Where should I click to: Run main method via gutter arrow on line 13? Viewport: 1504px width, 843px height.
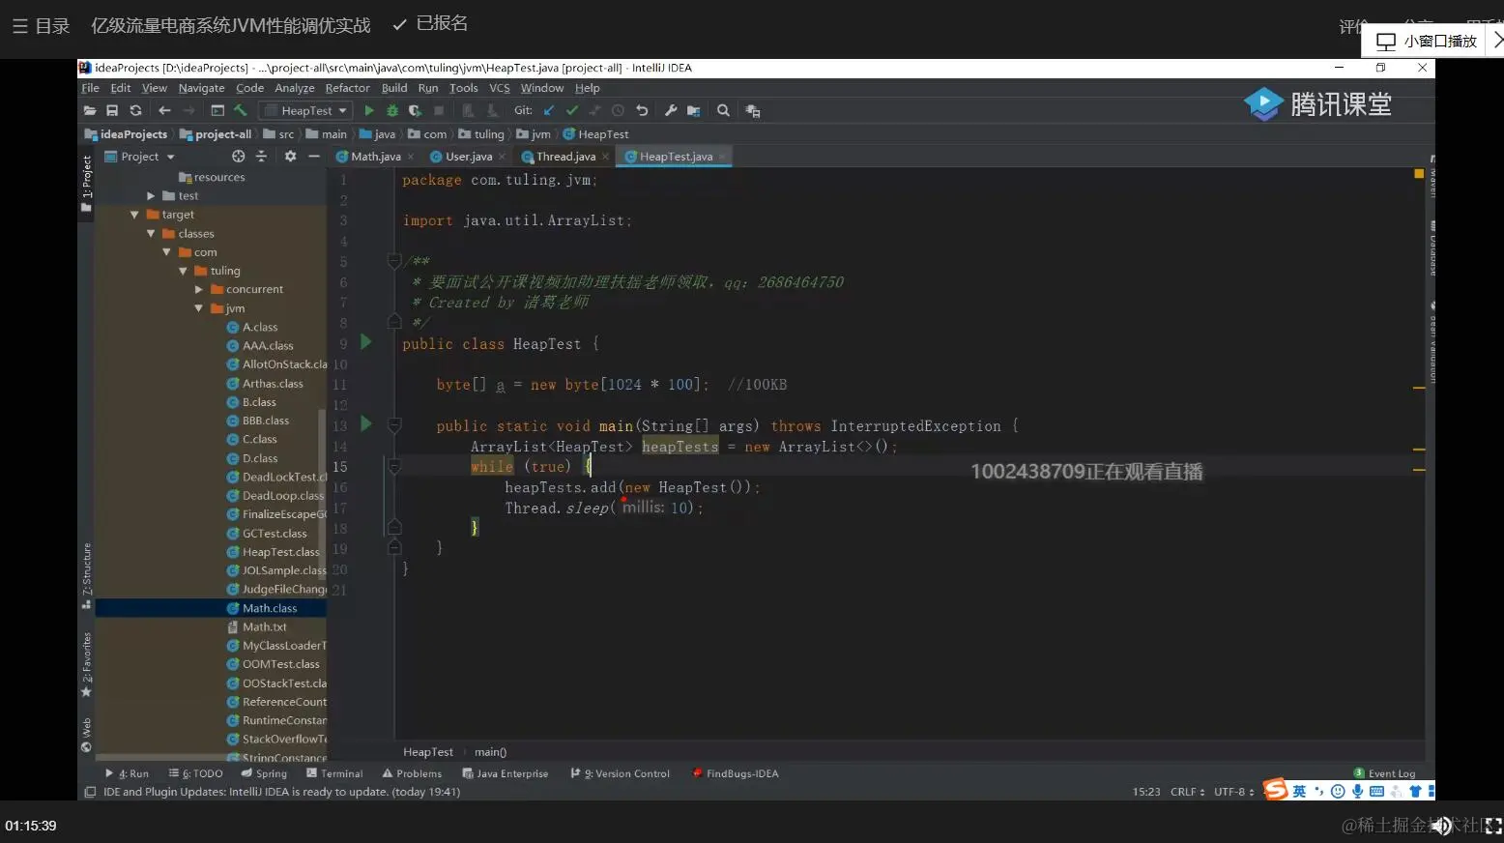coord(366,423)
